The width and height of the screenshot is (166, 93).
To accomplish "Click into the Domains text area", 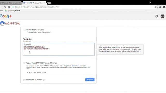I will pyautogui.click(x=59, y=49).
